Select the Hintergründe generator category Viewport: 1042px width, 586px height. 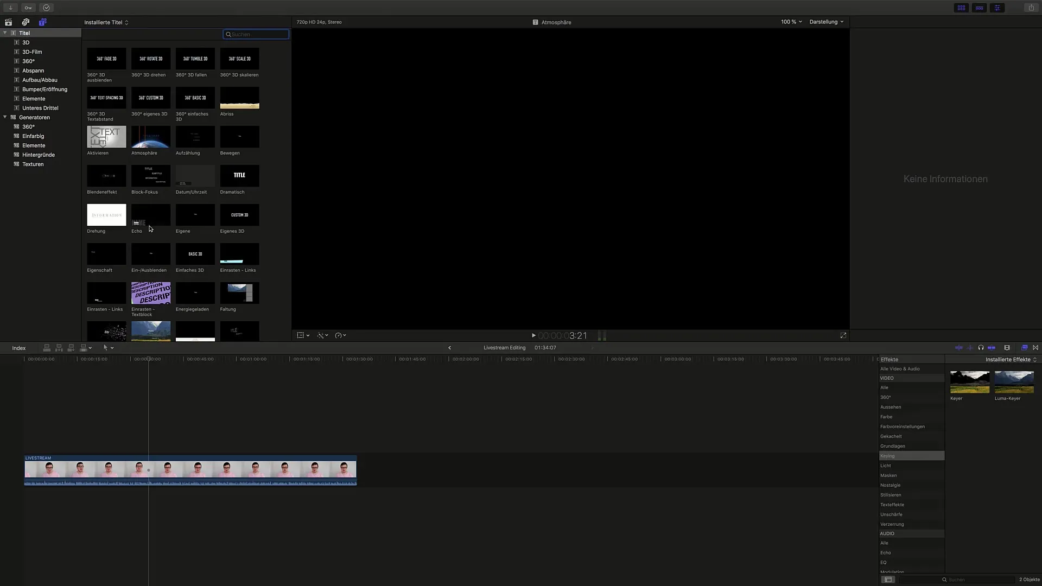(38, 155)
